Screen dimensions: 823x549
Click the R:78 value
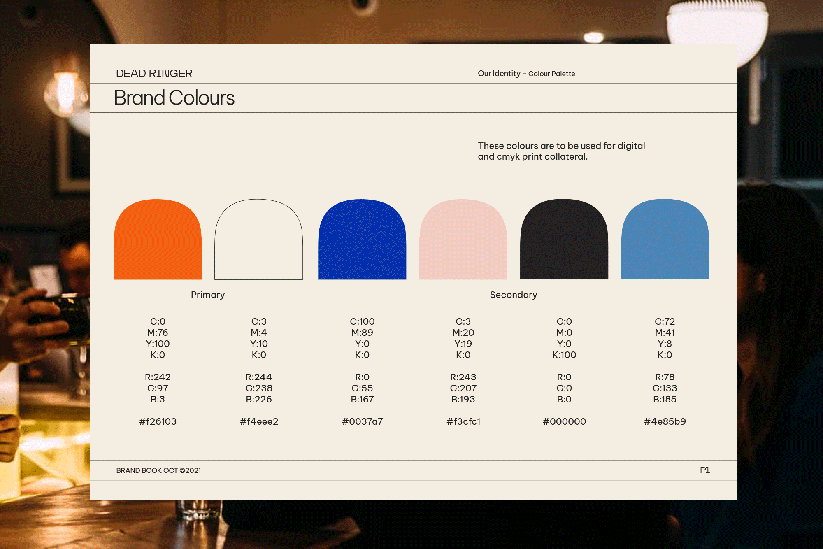(665, 377)
